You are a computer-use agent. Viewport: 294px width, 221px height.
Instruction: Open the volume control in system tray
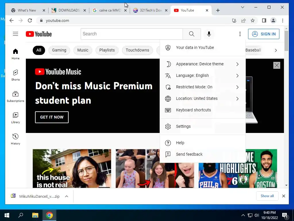click(x=256, y=215)
